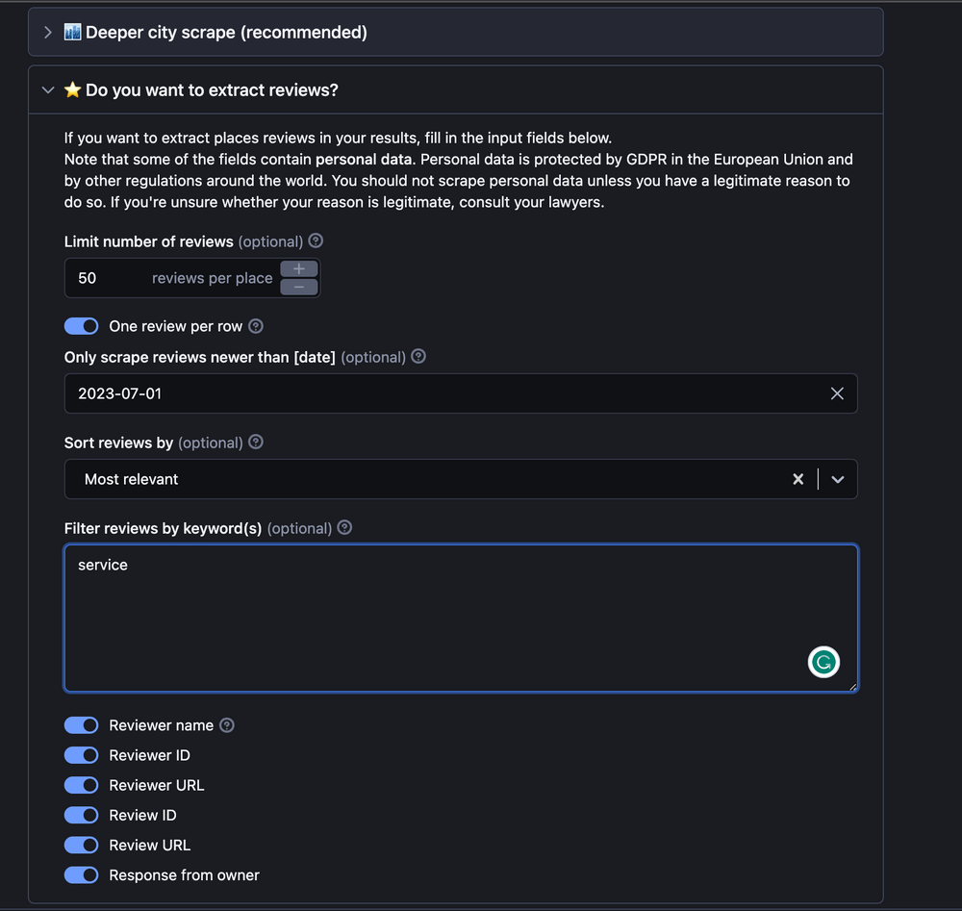The image size is (962, 911).
Task: Toggle the Response from owner switch
Action: 81,874
